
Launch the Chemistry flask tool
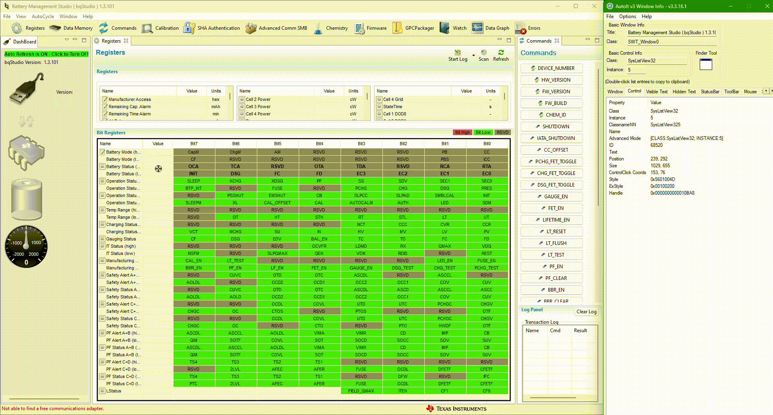tap(318, 28)
